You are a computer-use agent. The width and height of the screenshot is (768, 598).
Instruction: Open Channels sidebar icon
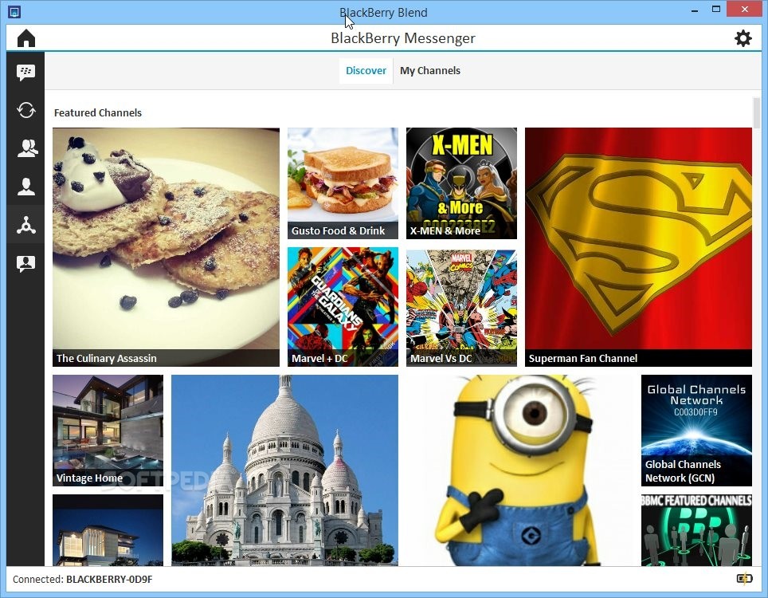(x=25, y=225)
